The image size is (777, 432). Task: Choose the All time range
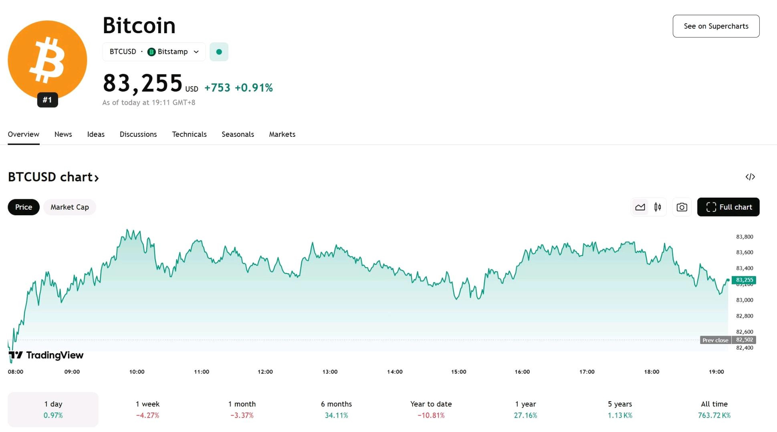714,410
